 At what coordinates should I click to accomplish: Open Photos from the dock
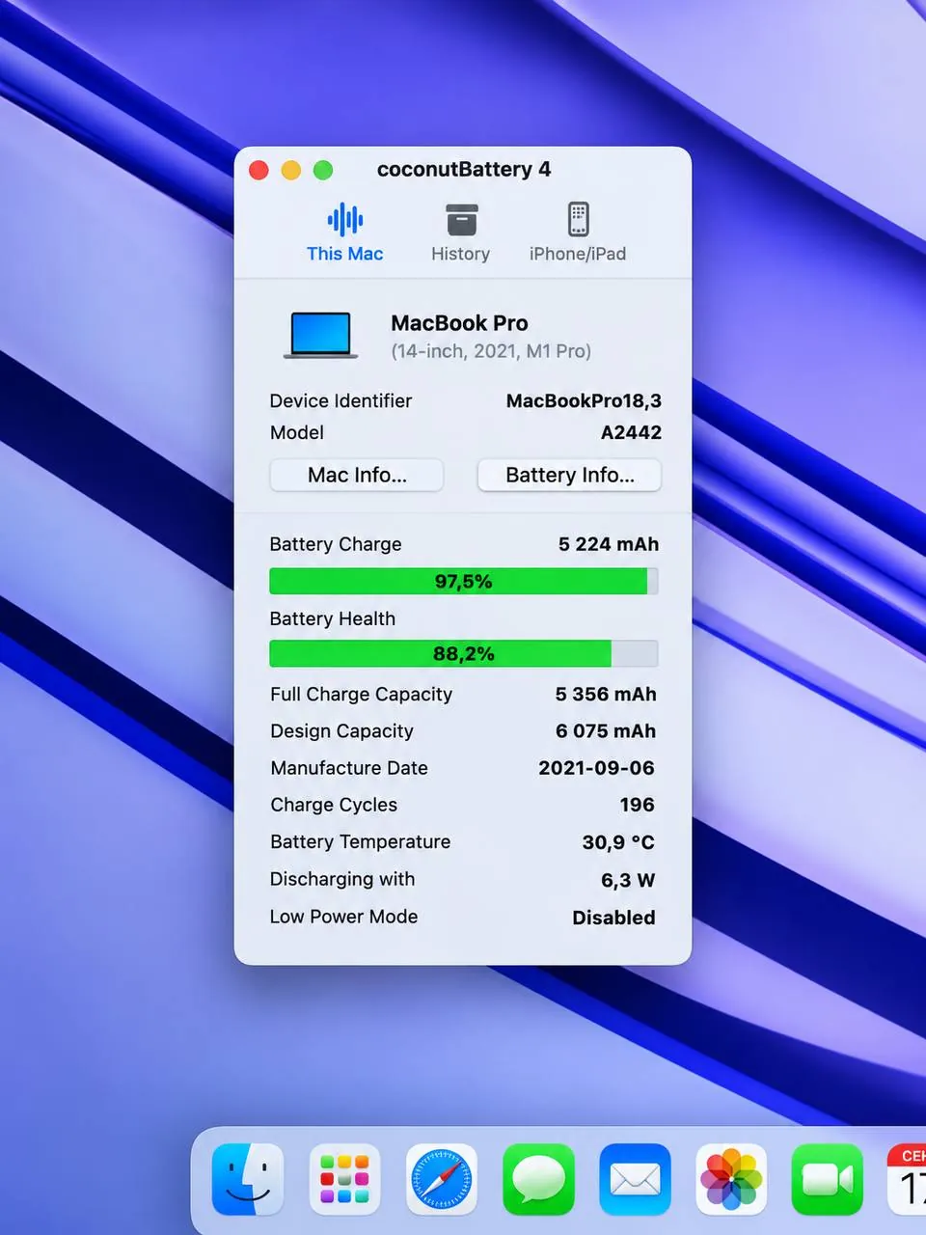[x=731, y=1179]
